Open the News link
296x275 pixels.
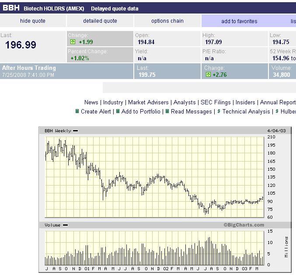point(91,103)
